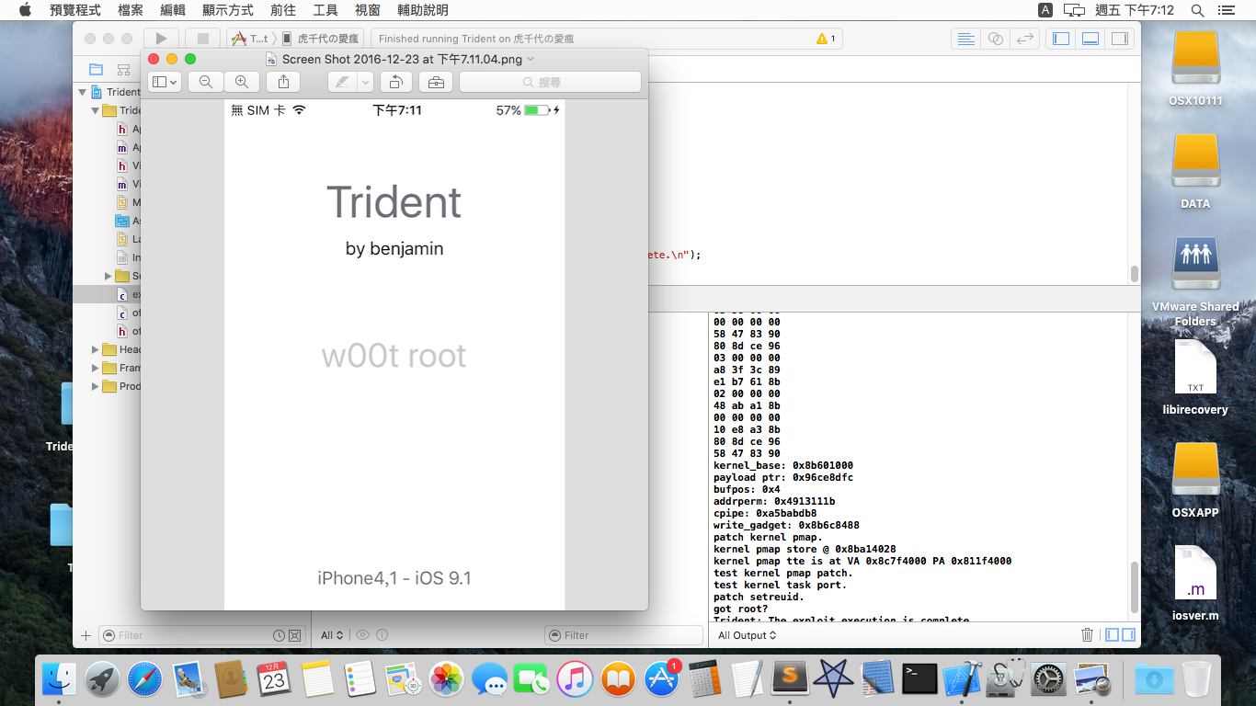The height and width of the screenshot is (706, 1256).
Task: Open the App Store from the Dock
Action: coord(662,679)
